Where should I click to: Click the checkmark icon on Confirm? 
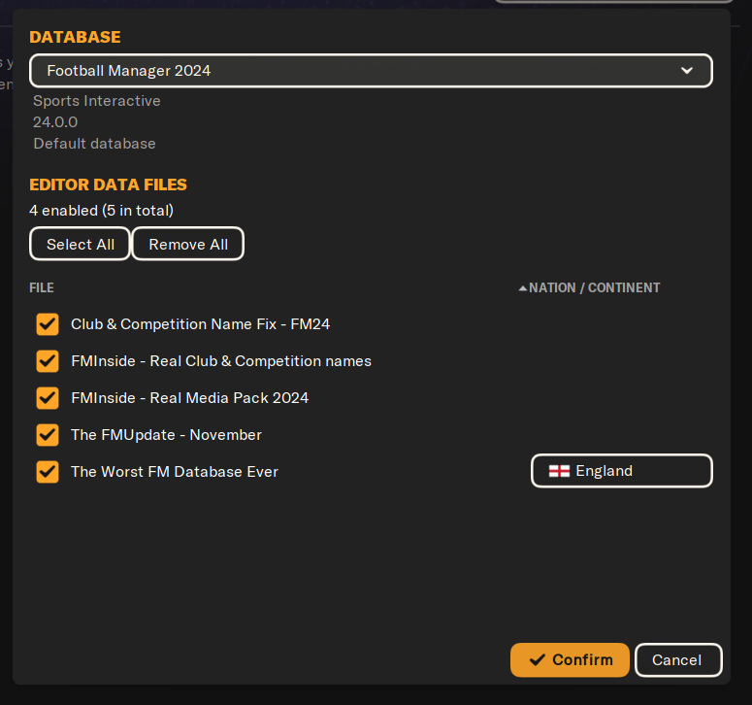(538, 660)
